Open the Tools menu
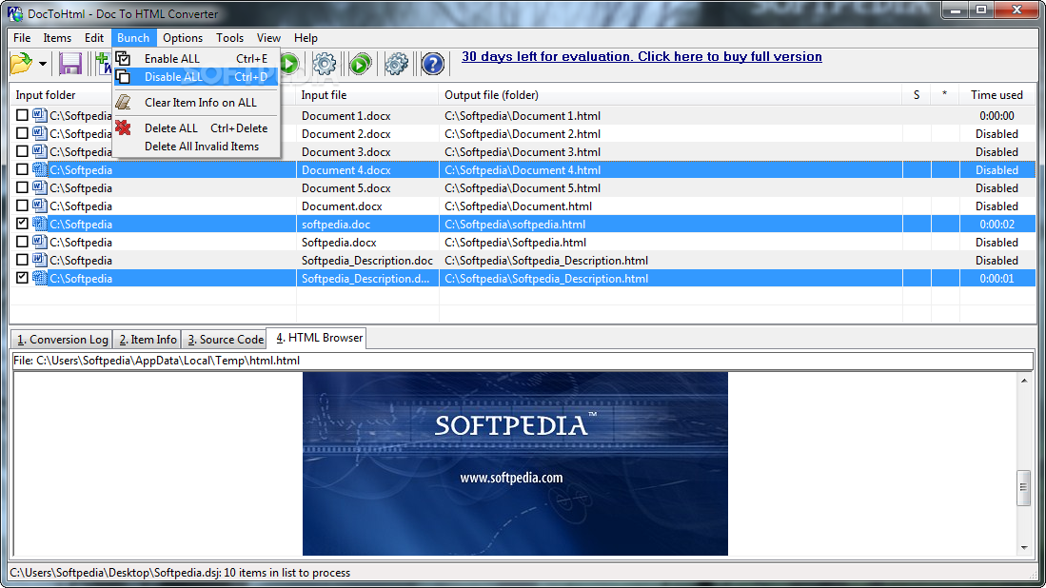The width and height of the screenshot is (1046, 588). [230, 38]
